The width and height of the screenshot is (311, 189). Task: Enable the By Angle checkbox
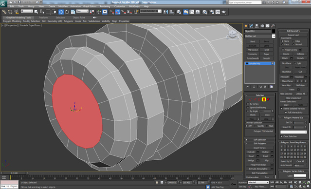click(x=248, y=111)
